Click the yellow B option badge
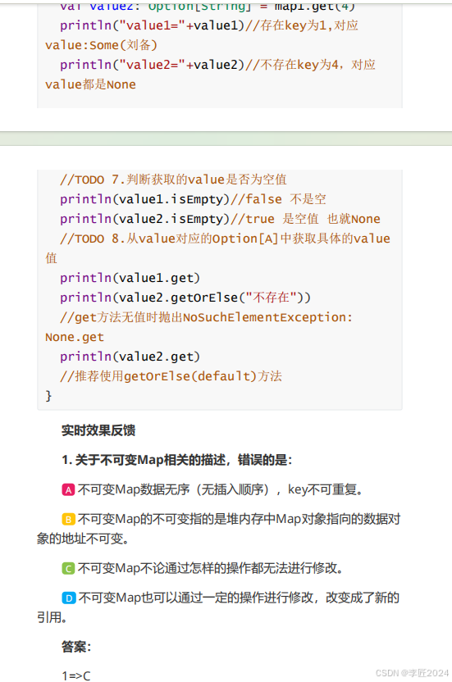This screenshot has width=452, height=682. pos(68,520)
